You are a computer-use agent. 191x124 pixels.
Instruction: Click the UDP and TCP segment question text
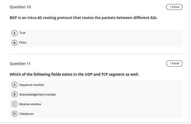click(74, 74)
